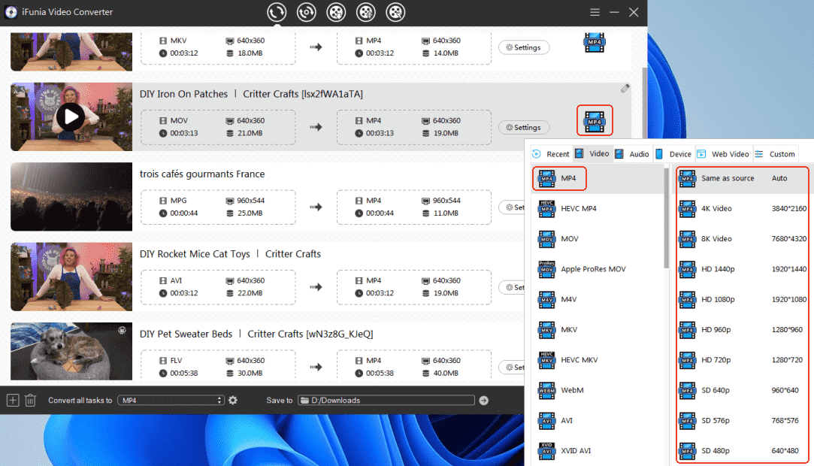
Task: Select the trois cafés gourmants France thumbnail
Action: click(x=71, y=197)
